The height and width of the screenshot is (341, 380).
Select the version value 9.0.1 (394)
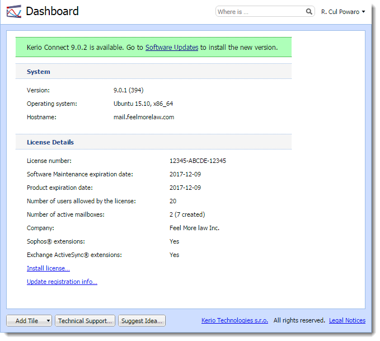[x=129, y=90]
